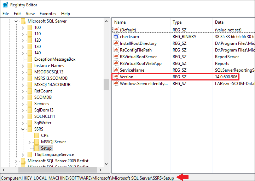Select the SQLNCLI11 key label
This screenshot has height=181, width=255.
click(45, 116)
